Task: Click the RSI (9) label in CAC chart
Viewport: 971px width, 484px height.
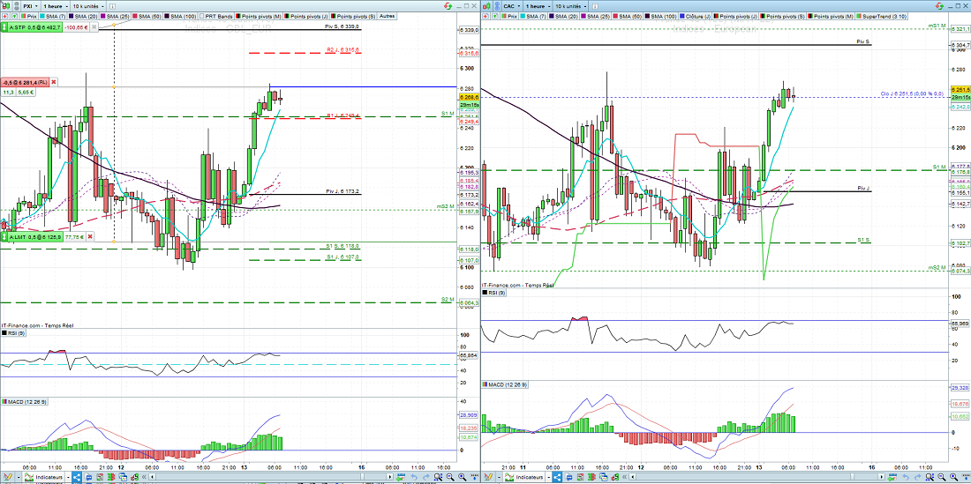Action: (x=495, y=293)
